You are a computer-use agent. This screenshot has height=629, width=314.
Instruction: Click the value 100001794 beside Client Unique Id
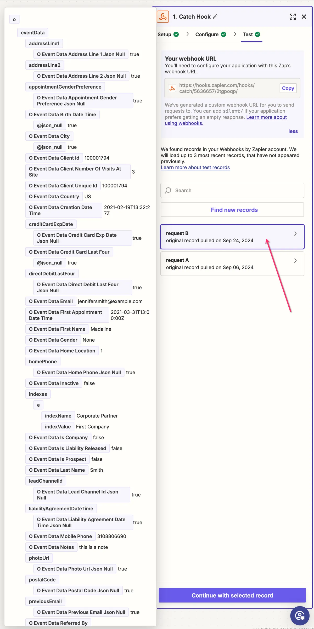115,186
